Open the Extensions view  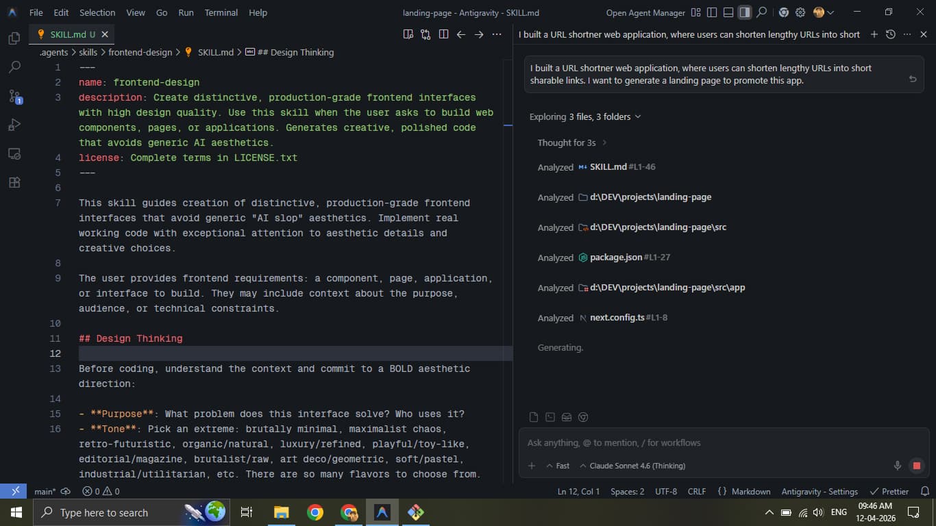click(14, 182)
